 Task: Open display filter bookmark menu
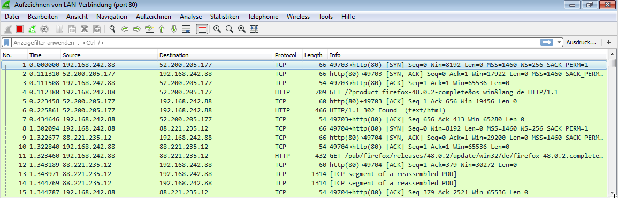click(x=7, y=42)
